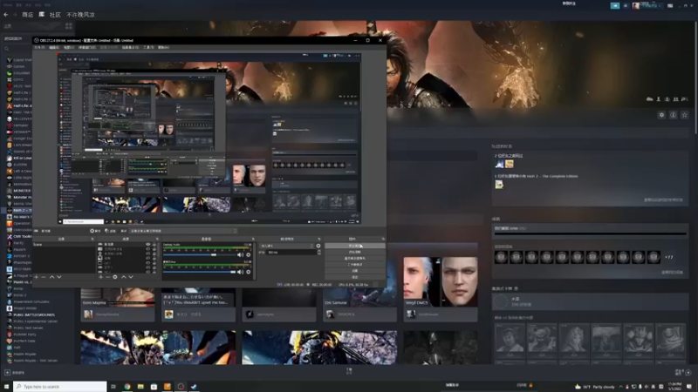
Task: Open File Explorer from the taskbar
Action: pyautogui.click(x=140, y=386)
